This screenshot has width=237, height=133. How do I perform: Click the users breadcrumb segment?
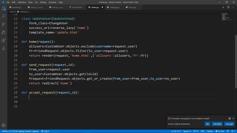[x=12, y=11]
